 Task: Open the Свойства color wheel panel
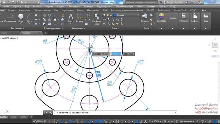point(161,18)
